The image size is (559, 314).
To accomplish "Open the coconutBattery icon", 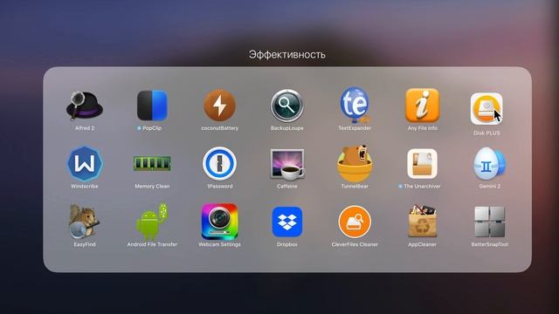I will [219, 106].
